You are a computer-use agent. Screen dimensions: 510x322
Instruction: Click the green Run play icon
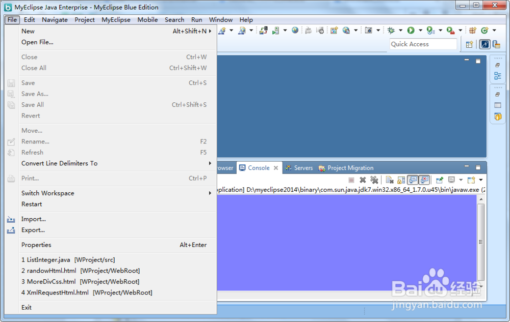tap(411, 30)
